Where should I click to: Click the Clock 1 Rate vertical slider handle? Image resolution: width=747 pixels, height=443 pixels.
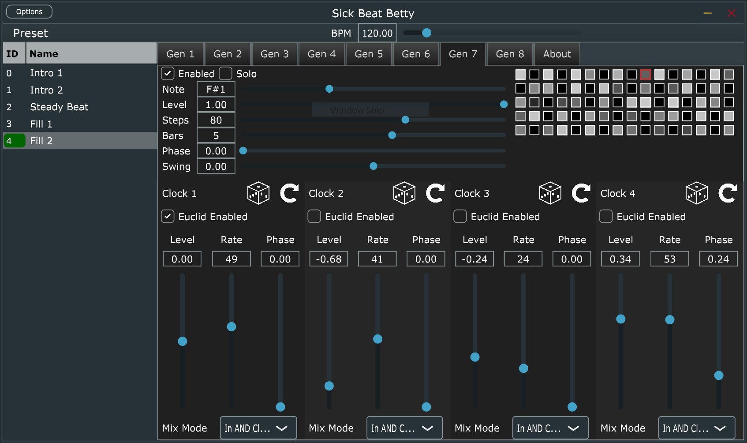tap(232, 327)
